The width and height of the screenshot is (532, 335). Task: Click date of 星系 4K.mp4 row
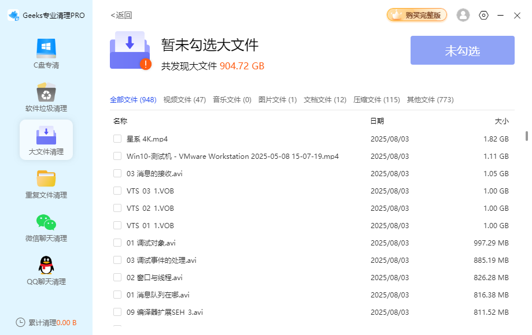(390, 139)
